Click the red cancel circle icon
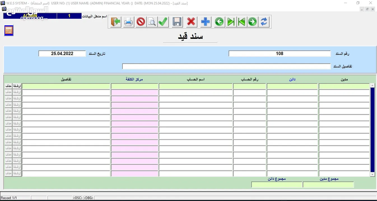This screenshot has height=201, width=377. pos(141,22)
